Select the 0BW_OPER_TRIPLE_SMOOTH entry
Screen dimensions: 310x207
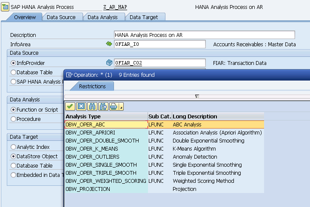point(106,173)
